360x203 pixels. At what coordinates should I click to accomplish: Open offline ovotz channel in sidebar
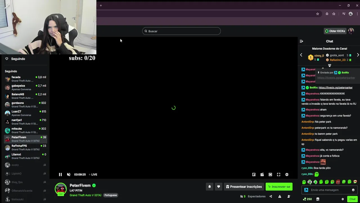pos(25,165)
